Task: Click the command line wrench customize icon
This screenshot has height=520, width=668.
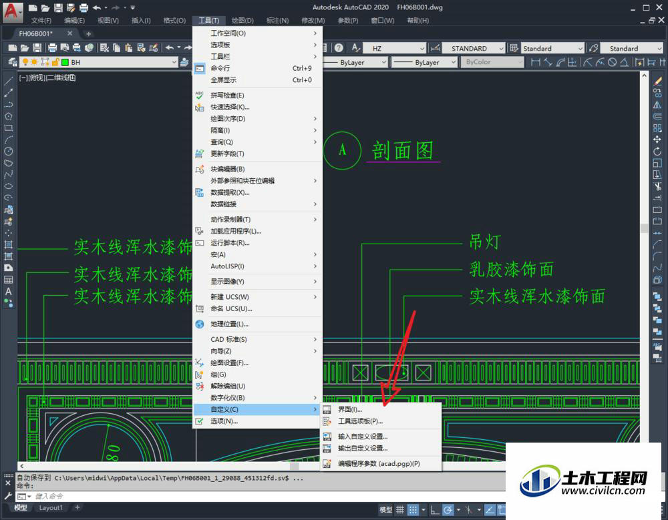Action: click(8, 496)
